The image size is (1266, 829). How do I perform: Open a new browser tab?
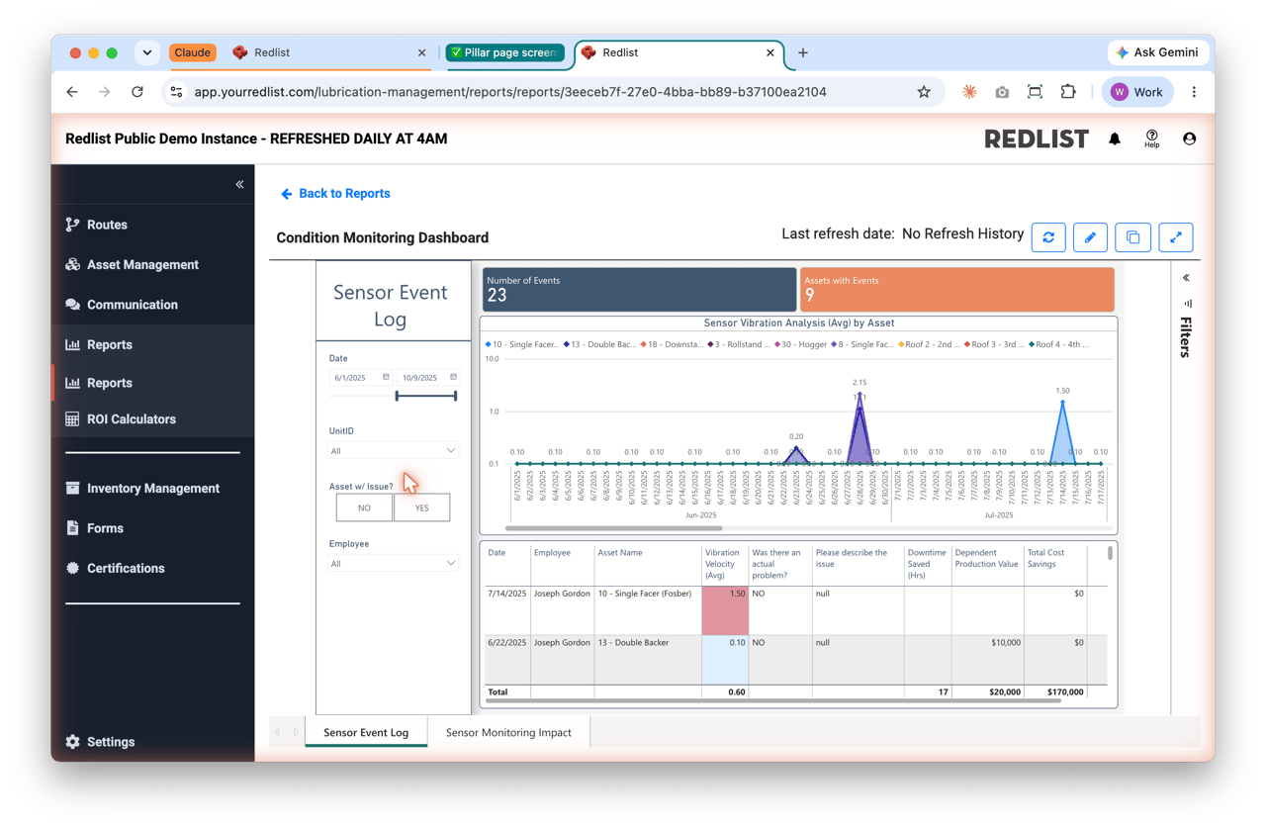click(803, 52)
